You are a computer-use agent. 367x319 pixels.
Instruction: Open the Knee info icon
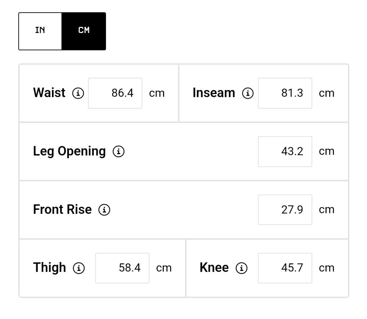tap(242, 268)
